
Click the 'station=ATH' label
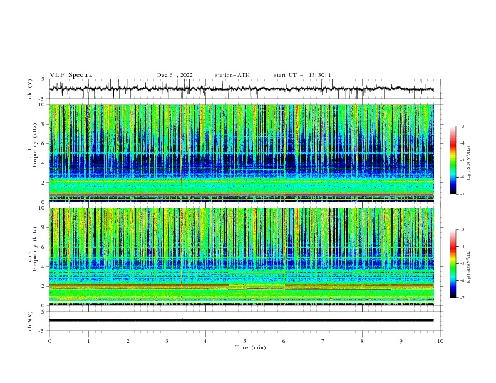point(232,75)
